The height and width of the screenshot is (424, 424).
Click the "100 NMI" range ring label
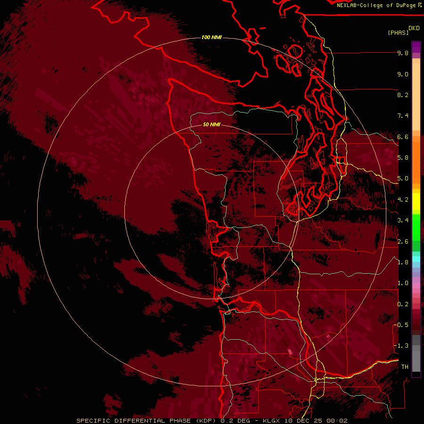(212, 37)
